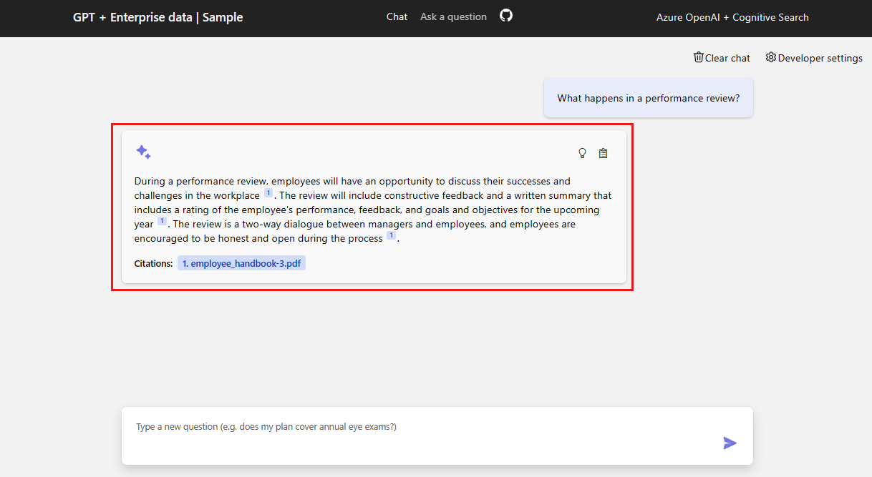
Task: Switch to Ask a question tab
Action: pos(453,16)
